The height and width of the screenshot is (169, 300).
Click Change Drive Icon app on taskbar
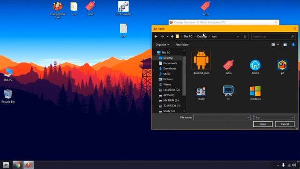[29, 165]
